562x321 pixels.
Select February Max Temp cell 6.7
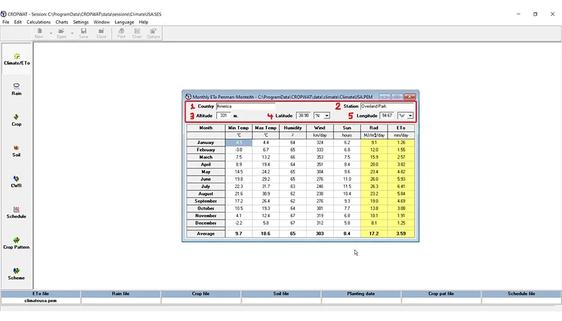[x=266, y=150]
